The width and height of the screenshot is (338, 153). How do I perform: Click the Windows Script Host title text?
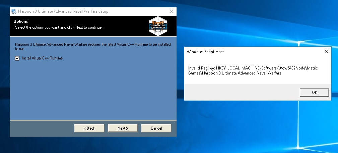click(x=205, y=51)
